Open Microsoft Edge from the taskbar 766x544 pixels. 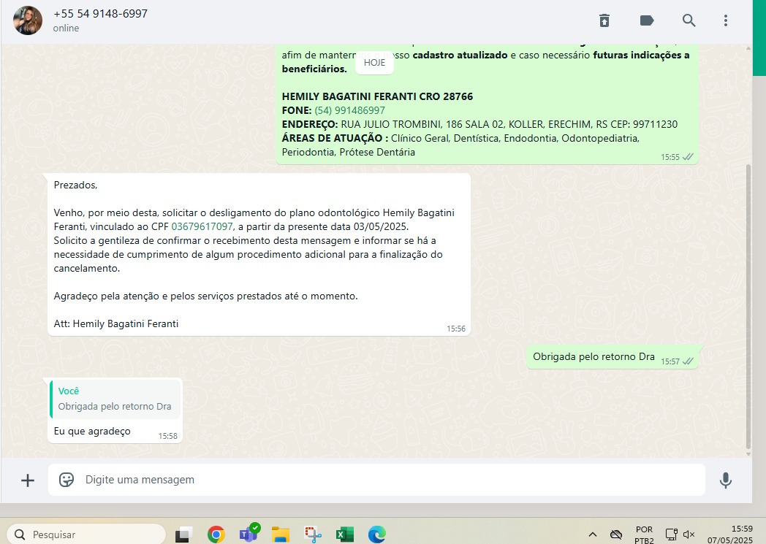click(x=377, y=535)
